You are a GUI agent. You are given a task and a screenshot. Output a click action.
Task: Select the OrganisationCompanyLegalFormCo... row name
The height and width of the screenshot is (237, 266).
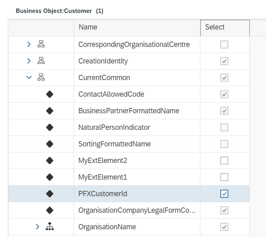pos(136,210)
